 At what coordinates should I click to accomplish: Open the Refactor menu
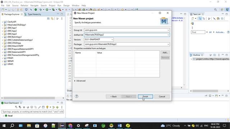24,5
